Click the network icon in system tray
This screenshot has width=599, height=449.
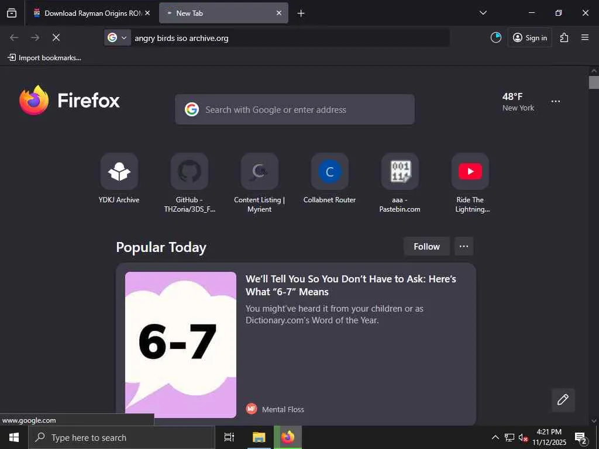[510, 437]
